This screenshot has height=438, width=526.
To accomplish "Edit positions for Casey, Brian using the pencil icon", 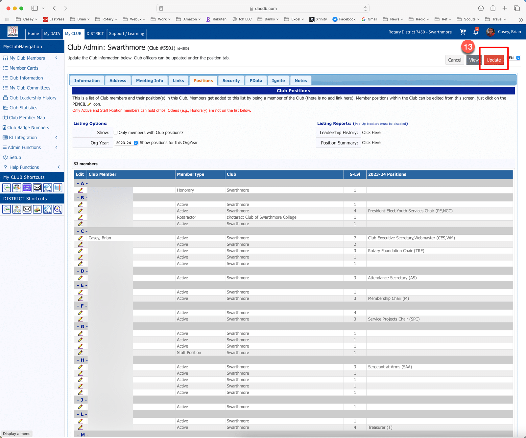I will [x=80, y=238].
